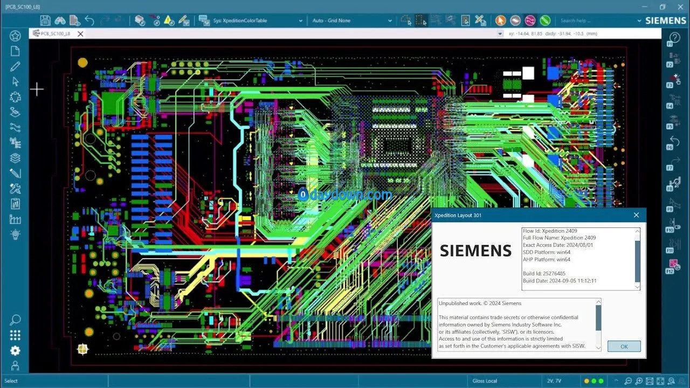
Task: Click the orange round mode button in toolbar
Action: point(501,20)
